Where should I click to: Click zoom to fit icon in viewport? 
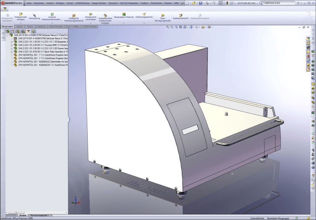coord(168,27)
